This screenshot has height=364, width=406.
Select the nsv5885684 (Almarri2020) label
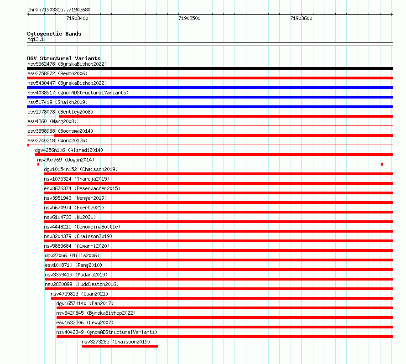click(77, 246)
